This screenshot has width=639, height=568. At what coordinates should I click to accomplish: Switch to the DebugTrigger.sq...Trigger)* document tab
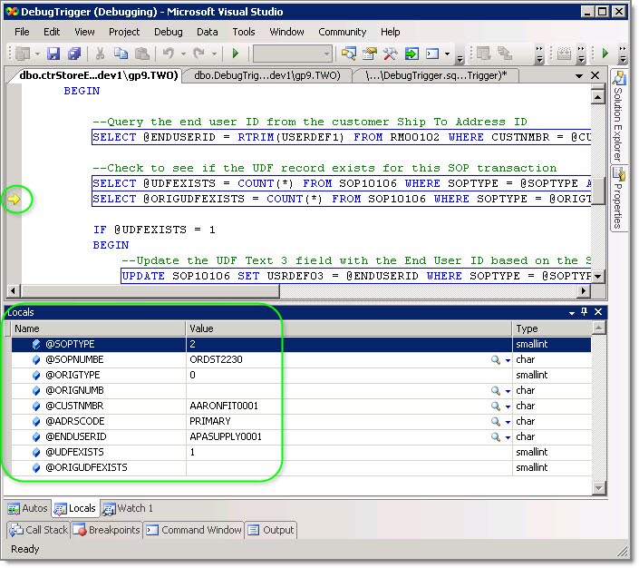coord(436,75)
